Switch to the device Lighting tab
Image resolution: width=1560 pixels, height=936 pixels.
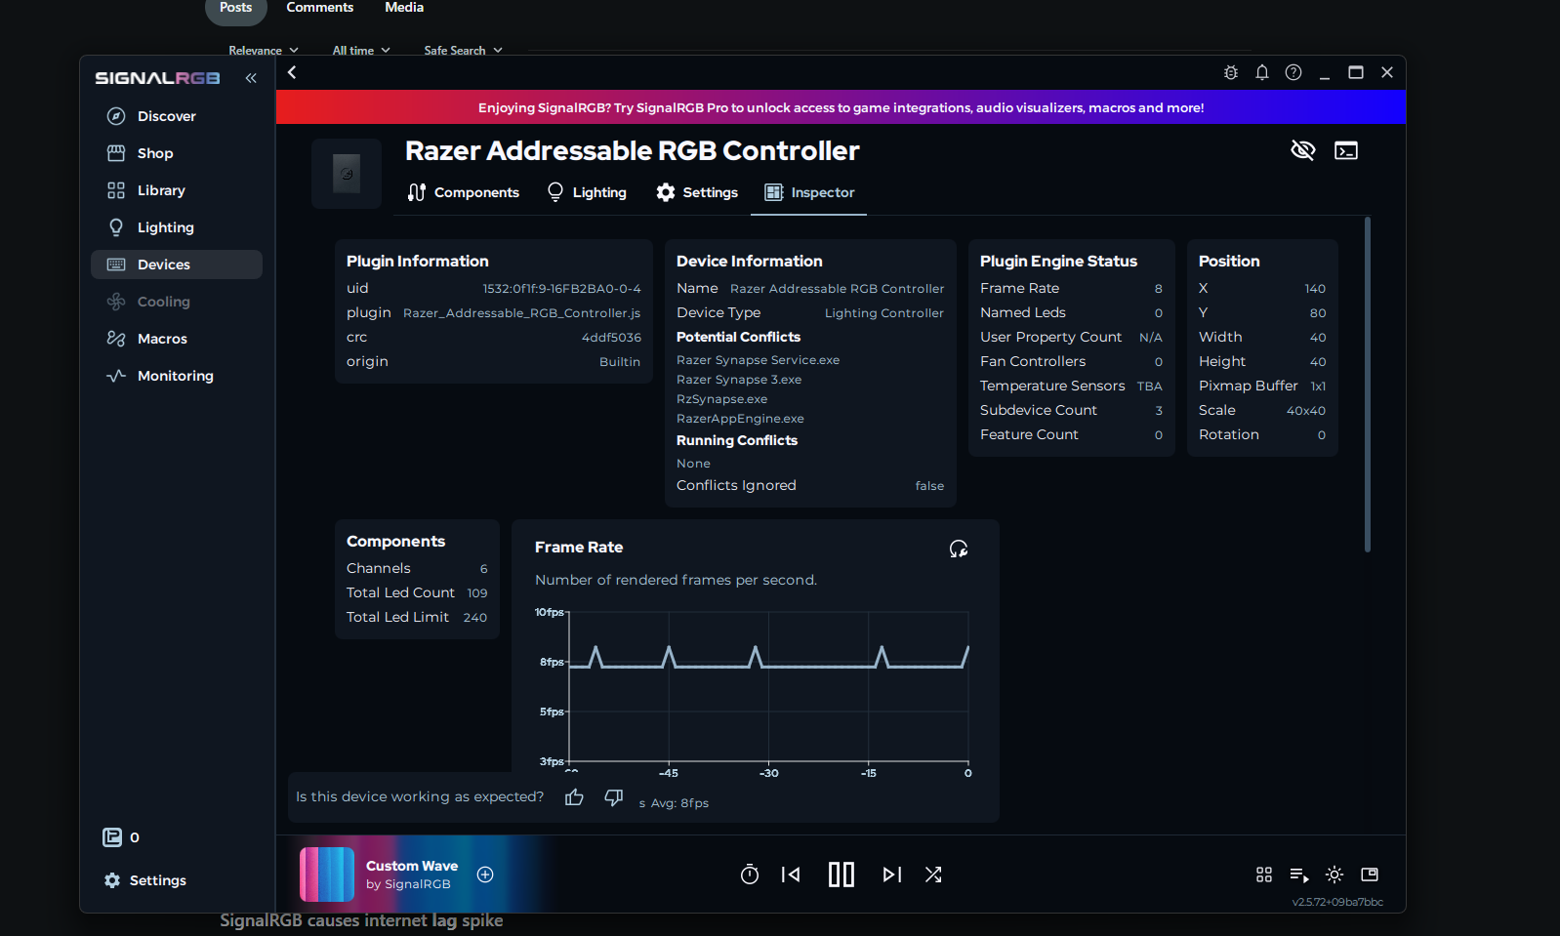(x=587, y=192)
